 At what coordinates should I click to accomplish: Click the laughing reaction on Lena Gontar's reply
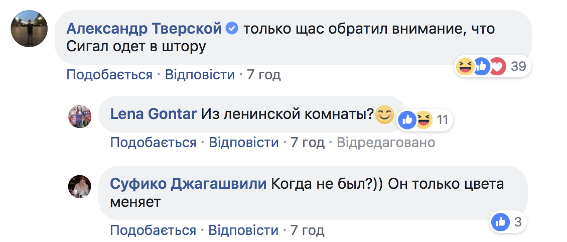click(423, 120)
